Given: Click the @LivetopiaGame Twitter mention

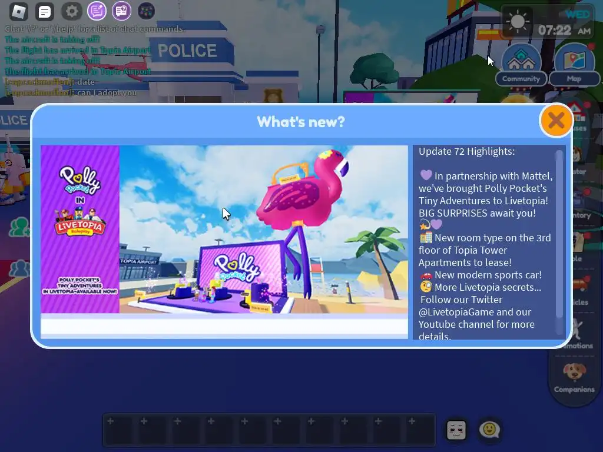Looking at the screenshot, I should pos(456,312).
